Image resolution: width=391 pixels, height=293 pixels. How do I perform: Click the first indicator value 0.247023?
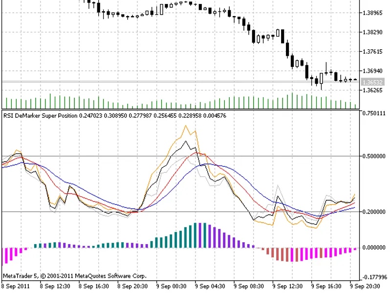tap(90, 116)
